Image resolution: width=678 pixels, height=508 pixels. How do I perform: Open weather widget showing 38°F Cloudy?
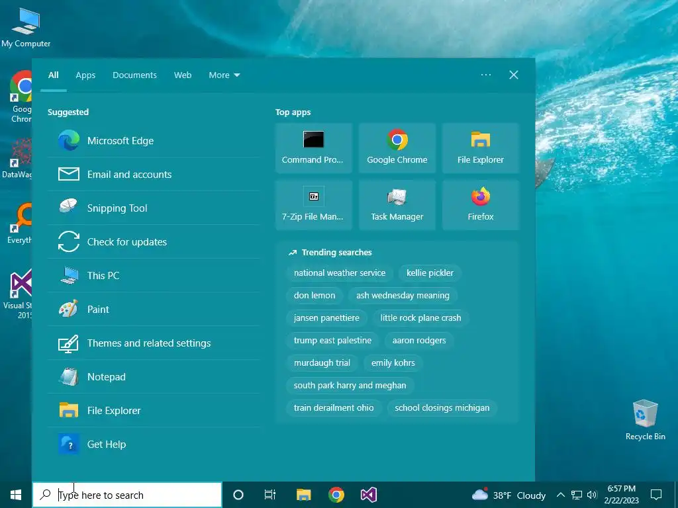click(508, 495)
